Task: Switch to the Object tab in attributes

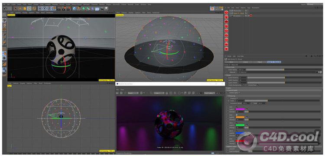Action: pos(260,62)
